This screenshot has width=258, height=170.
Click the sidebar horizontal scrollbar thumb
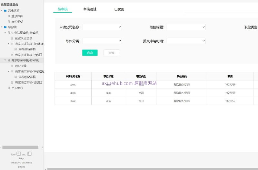tap(20, 147)
